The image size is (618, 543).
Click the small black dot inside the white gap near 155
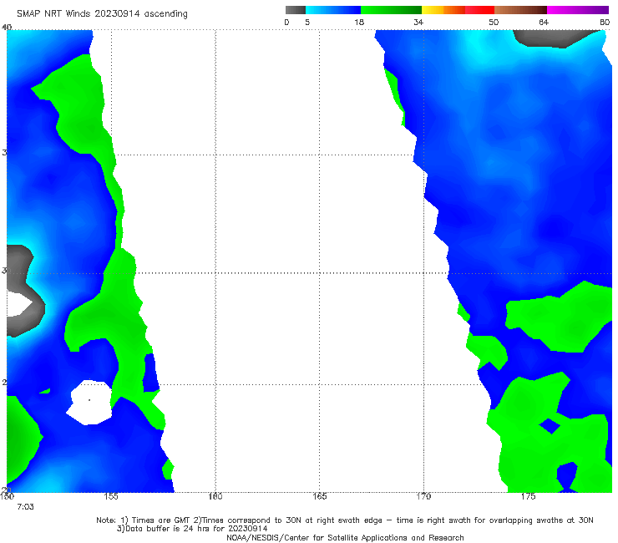point(89,400)
